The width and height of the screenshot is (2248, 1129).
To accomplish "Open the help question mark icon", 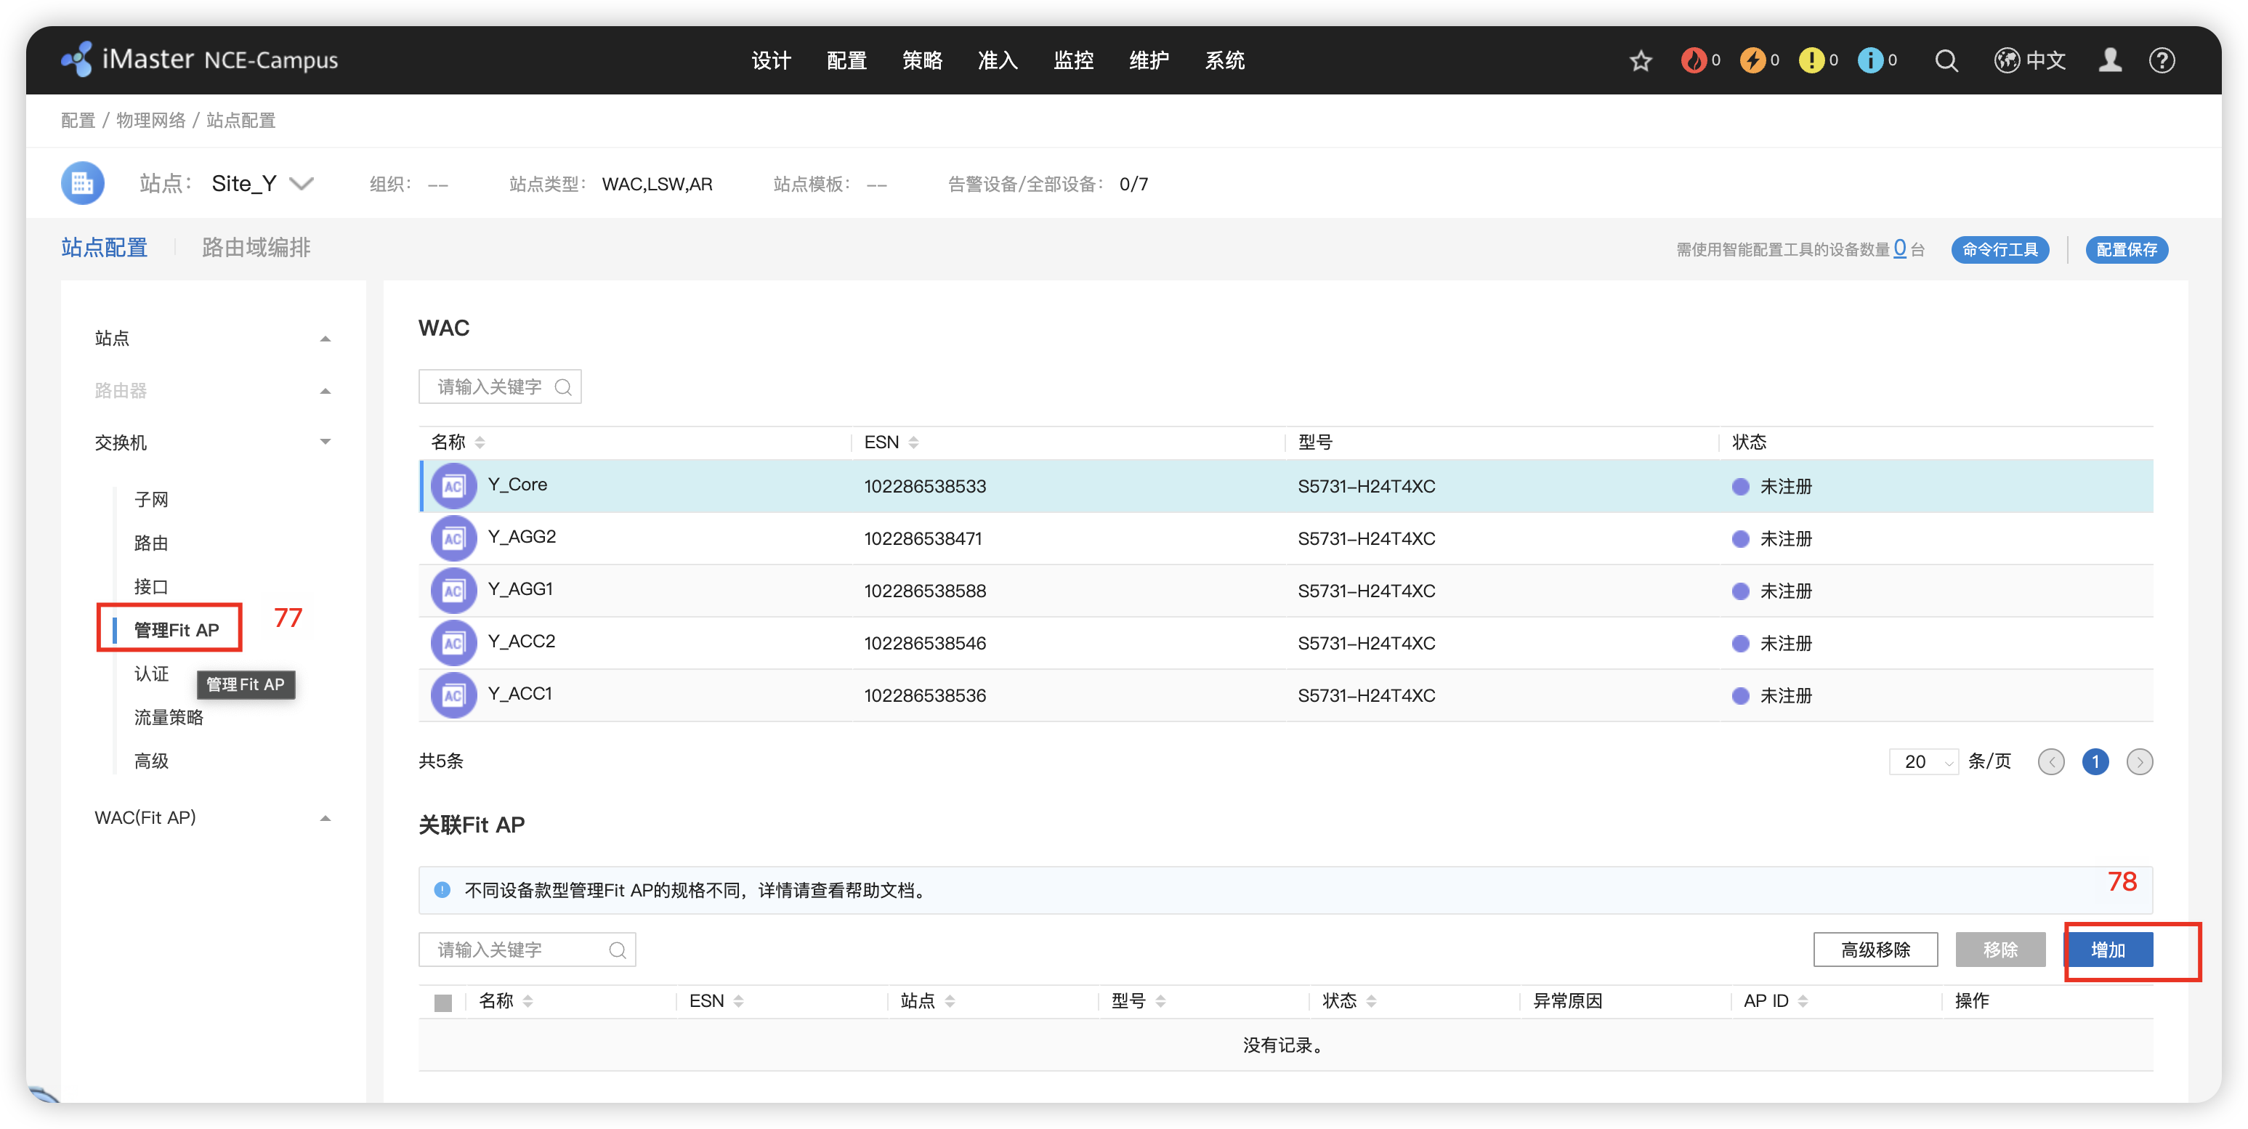I will pos(2162,60).
